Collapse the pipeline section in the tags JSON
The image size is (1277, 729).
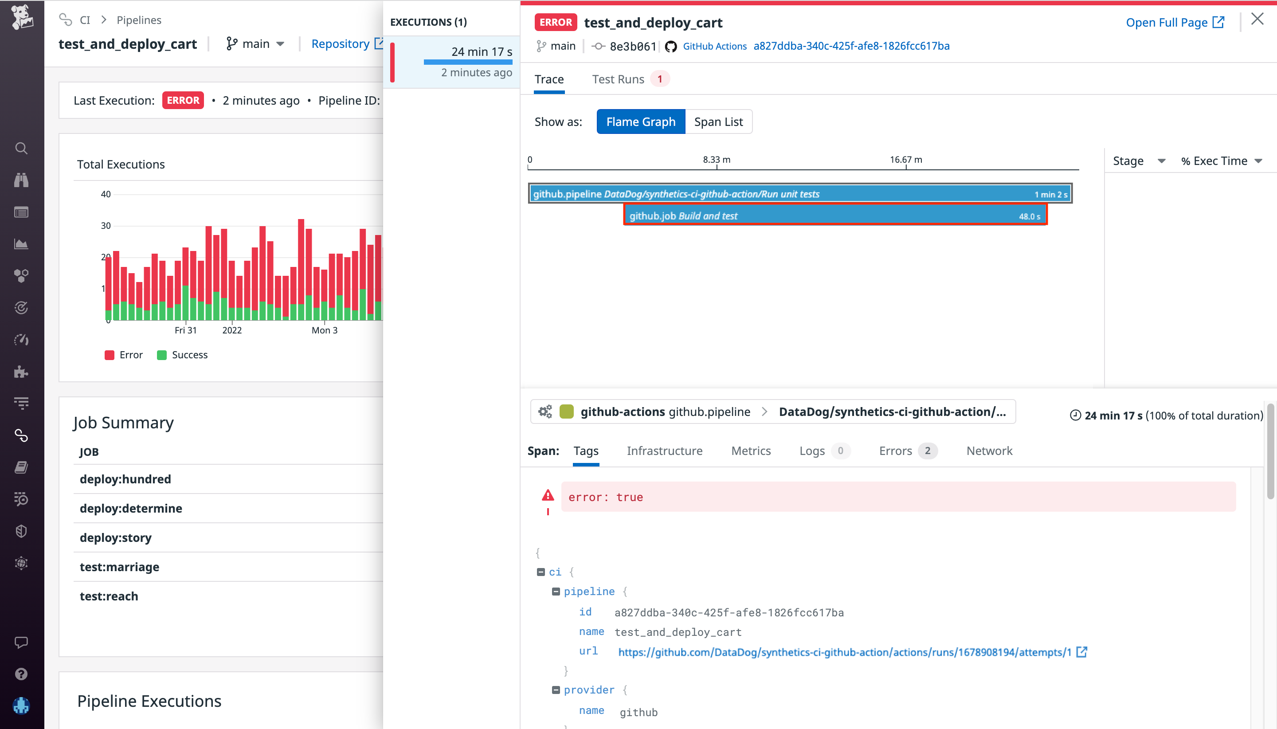coord(556,591)
